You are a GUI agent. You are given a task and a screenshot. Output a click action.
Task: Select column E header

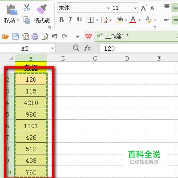pyautogui.click(x=159, y=58)
